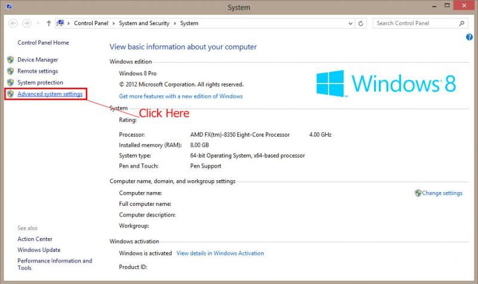478x284 pixels.
Task: Expand chevron before Control Panel breadcrumb
Action: 69,23
